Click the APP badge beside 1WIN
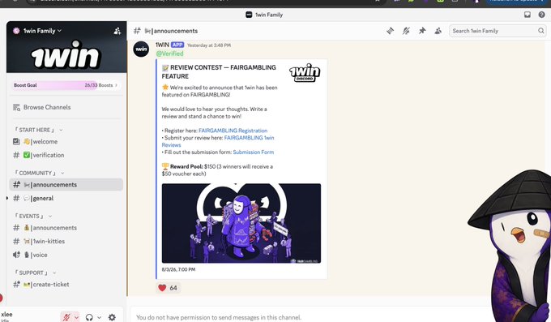Image resolution: width=551 pixels, height=322 pixels. pos(177,45)
